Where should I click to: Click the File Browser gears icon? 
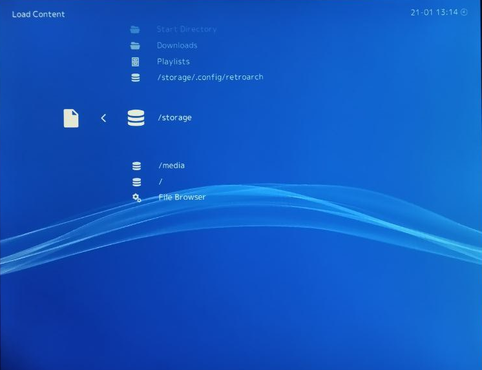point(137,198)
